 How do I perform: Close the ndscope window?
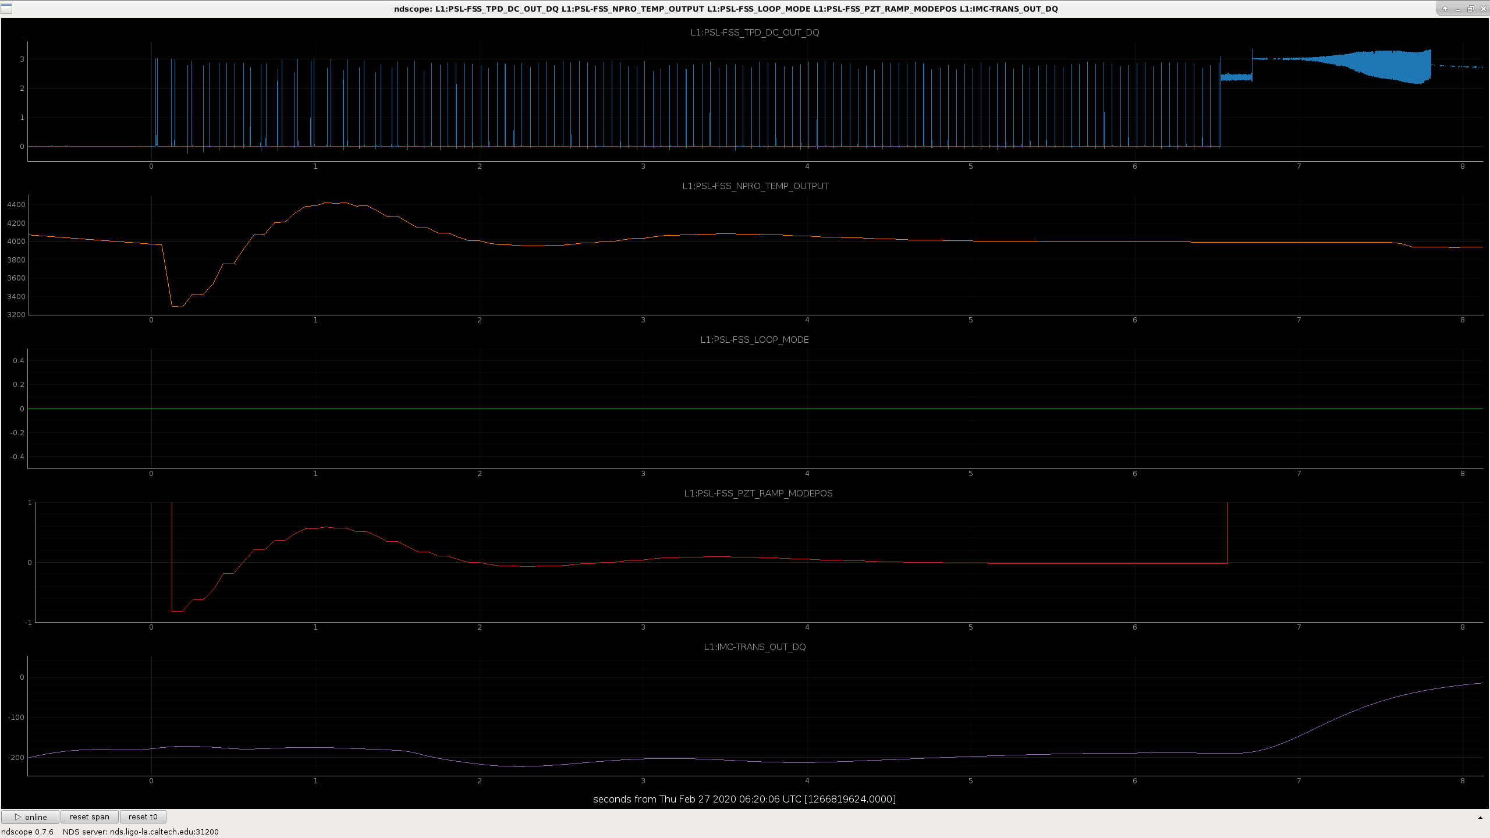tap(1482, 9)
